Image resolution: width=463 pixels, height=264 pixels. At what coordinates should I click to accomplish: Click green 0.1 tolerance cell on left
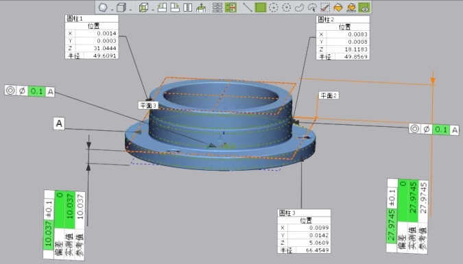click(36, 91)
